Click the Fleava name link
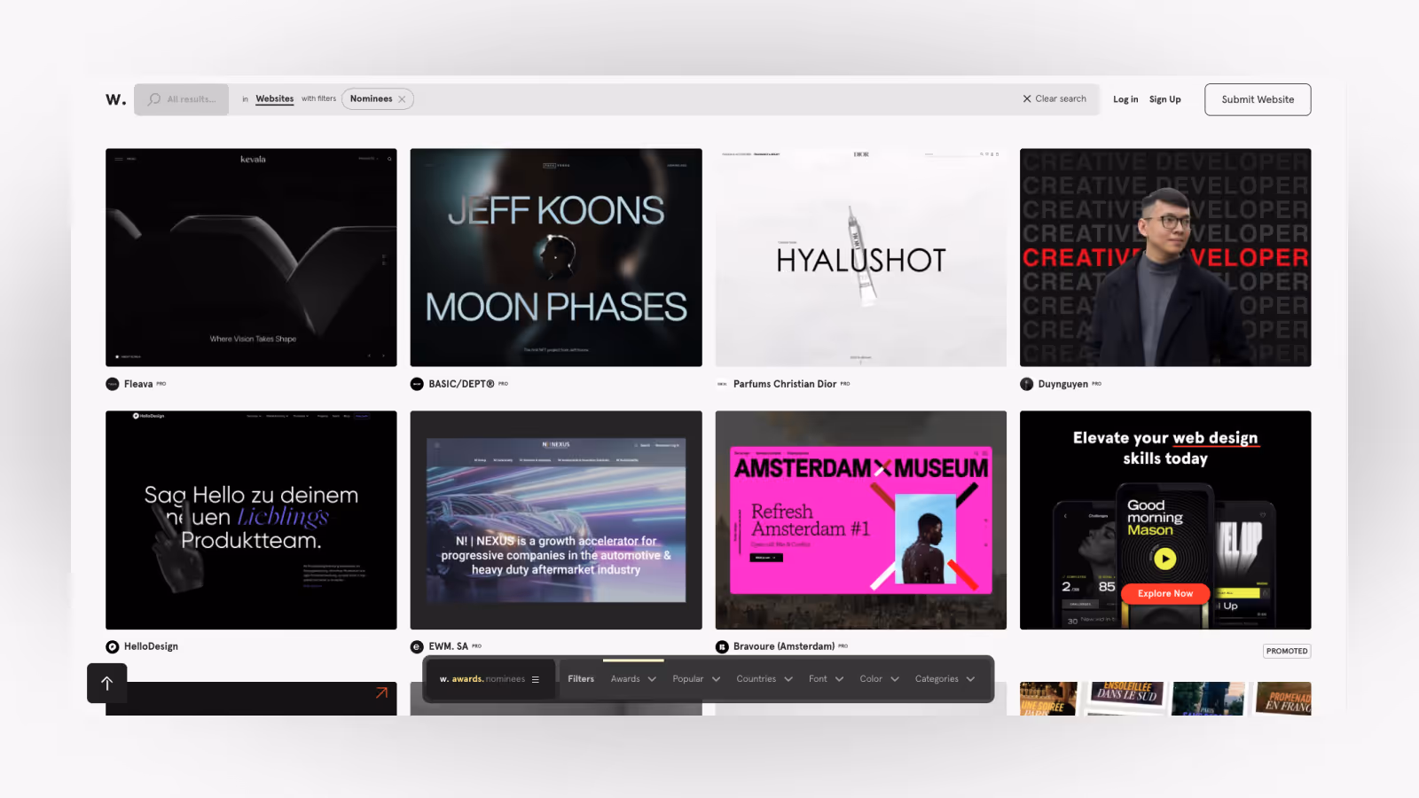1419x798 pixels. (x=138, y=384)
